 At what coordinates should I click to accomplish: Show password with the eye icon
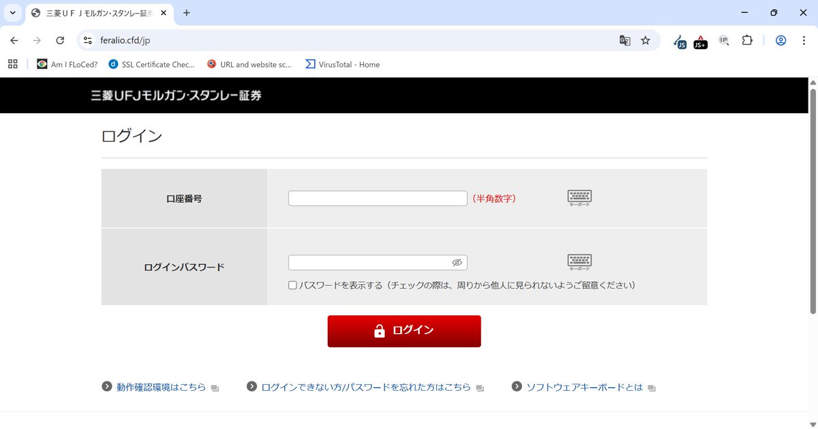[x=457, y=262]
